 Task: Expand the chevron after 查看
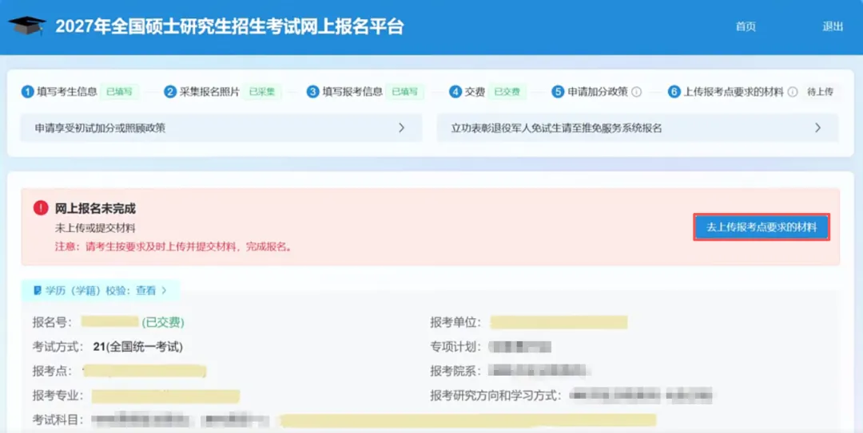164,290
